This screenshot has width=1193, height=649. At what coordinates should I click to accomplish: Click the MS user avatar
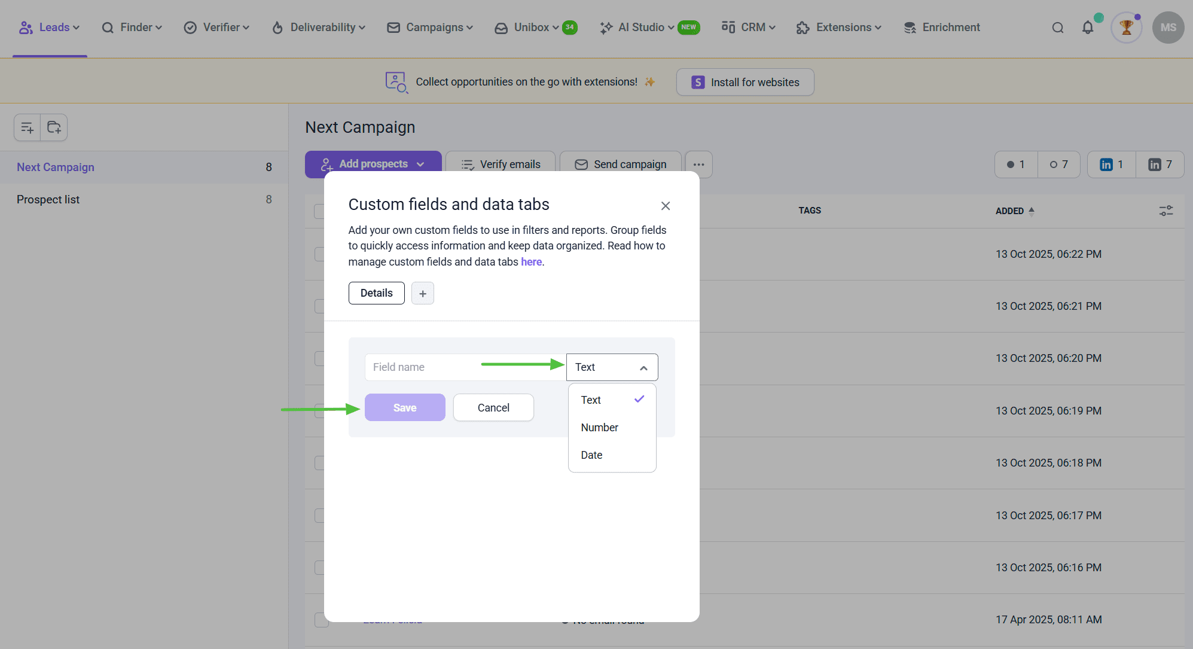[x=1168, y=28]
